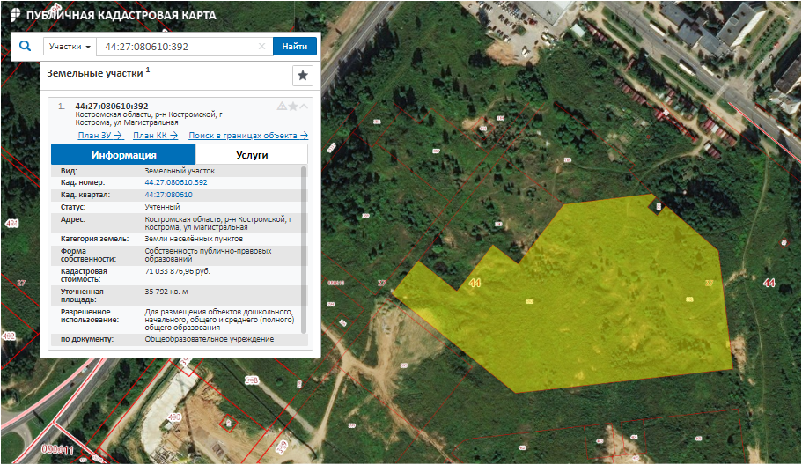Collapse the parcel result card chevron
Screen dimensions: 802x465
click(305, 107)
